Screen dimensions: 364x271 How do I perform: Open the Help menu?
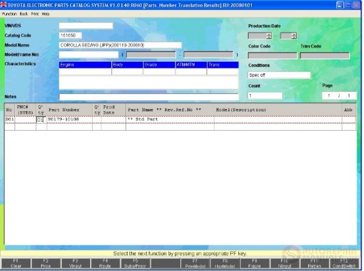45,14
